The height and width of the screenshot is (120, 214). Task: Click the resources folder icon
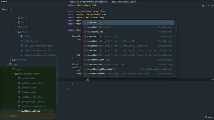13,60
